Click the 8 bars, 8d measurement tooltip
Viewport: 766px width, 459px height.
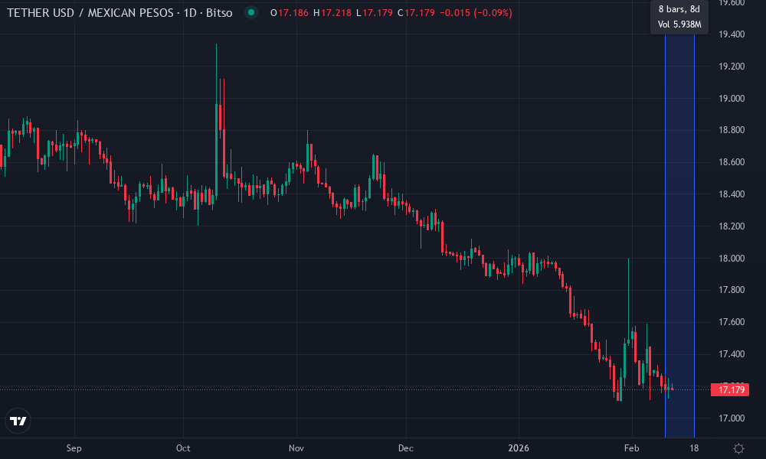pyautogui.click(x=679, y=9)
